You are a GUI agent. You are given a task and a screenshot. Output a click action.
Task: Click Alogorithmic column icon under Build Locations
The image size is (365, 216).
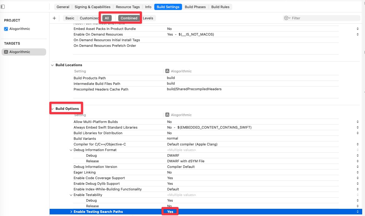167,71
